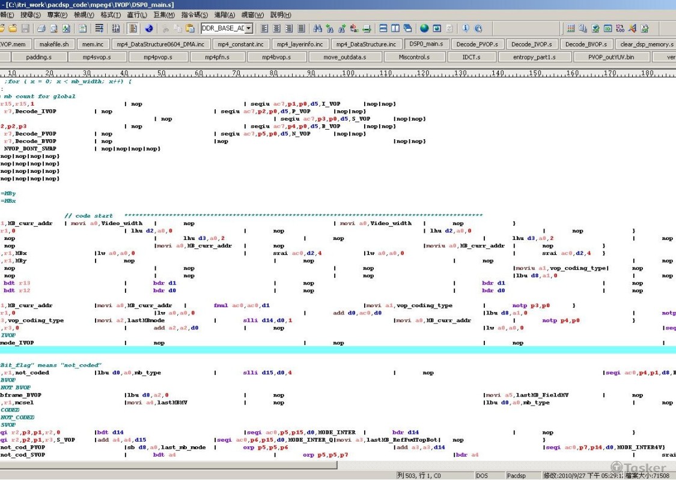Expand the DDR_BASE_AD combo box arrow
Screen dimensions: 676x480
point(249,28)
